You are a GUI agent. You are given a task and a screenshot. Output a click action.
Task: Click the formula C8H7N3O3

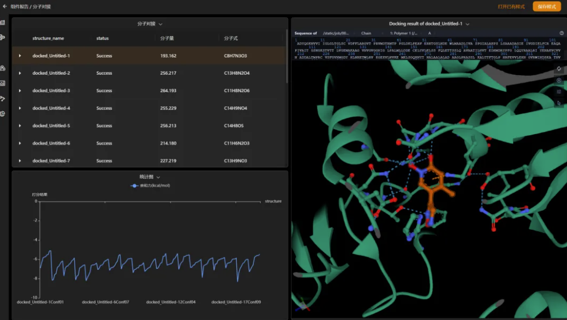pos(235,56)
